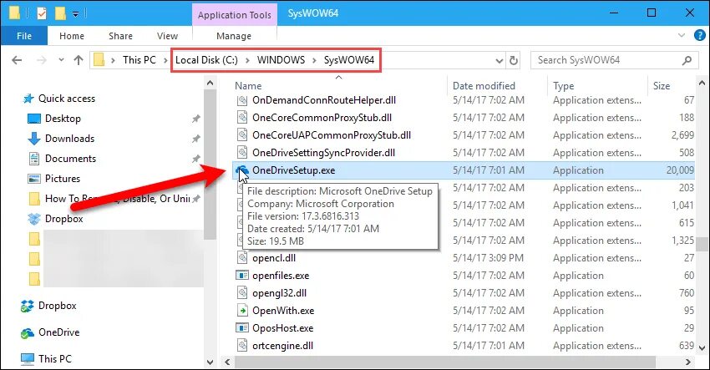Click This PC in the address bar

tap(139, 60)
